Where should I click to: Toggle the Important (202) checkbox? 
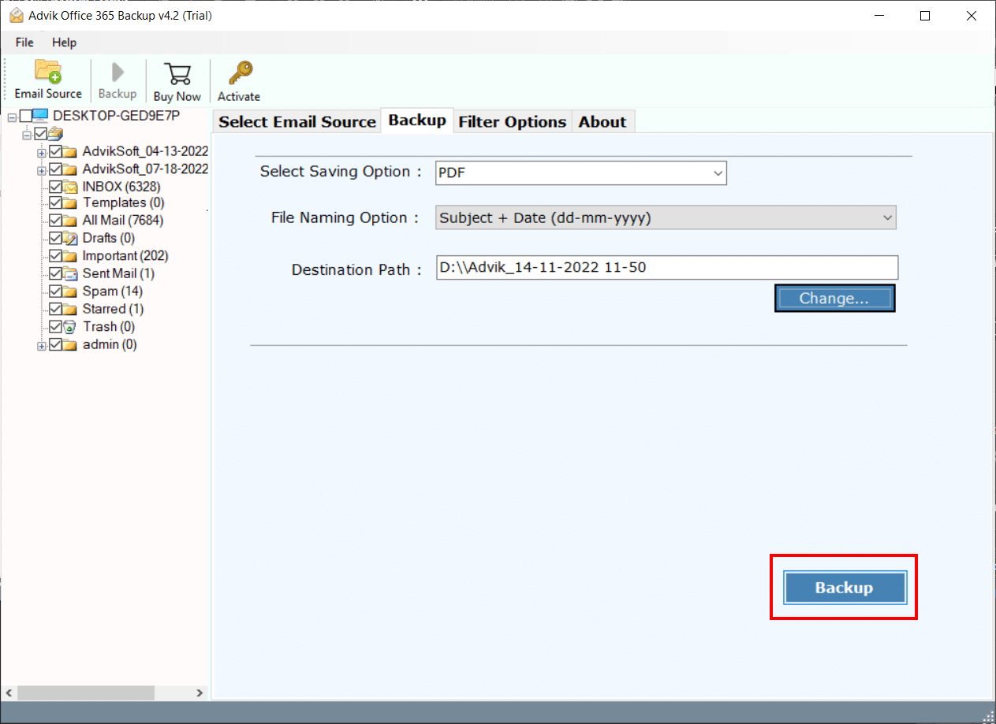[x=55, y=256]
